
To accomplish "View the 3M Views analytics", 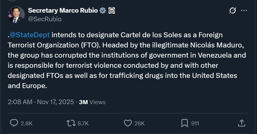I will click(92, 102).
